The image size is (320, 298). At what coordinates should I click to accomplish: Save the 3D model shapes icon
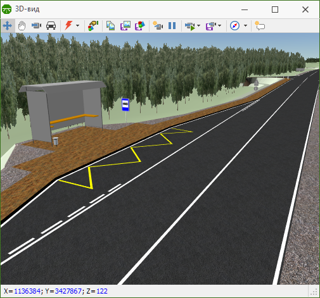point(140,26)
